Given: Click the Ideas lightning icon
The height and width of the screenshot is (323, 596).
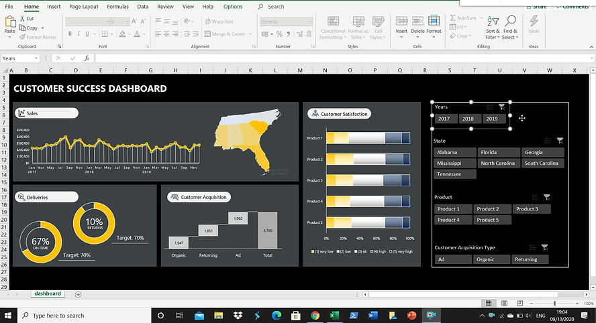Looking at the screenshot, I should [x=534, y=21].
